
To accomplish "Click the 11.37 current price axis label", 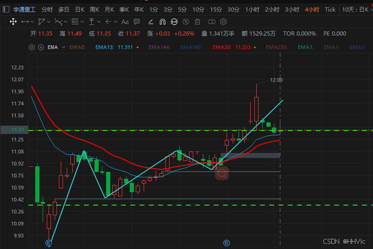I will (x=14, y=130).
